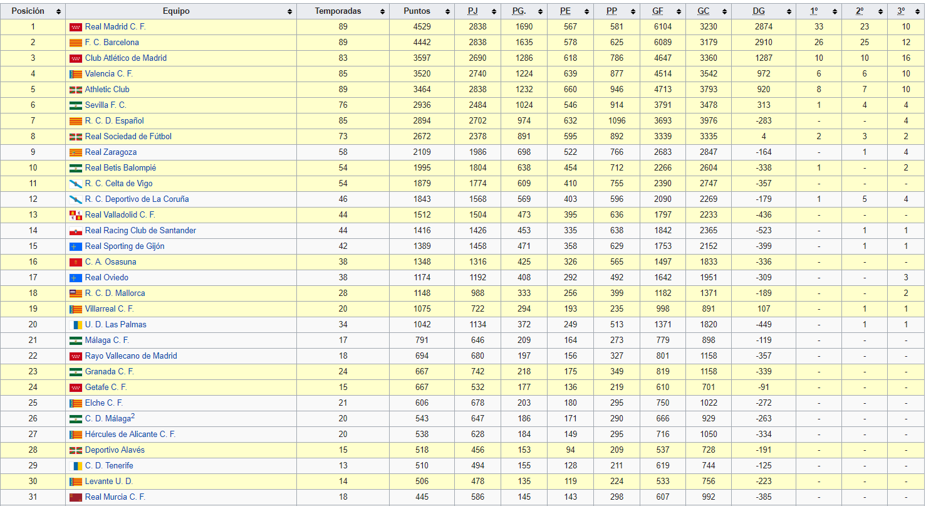Open the Club Atlético de Madrid link
Screen dimensions: 926x506
pos(125,58)
